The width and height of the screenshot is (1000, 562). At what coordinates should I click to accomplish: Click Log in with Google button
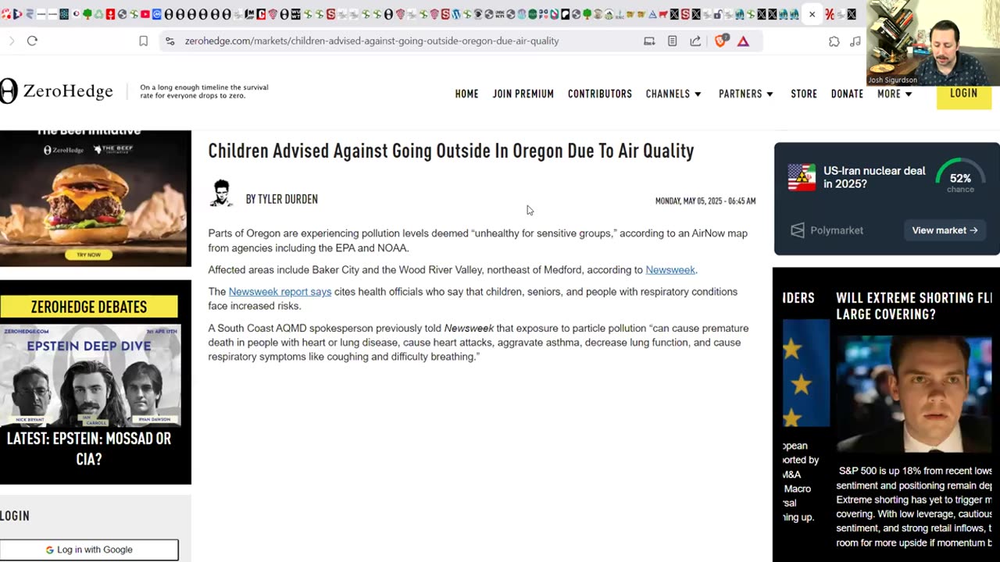coord(89,550)
